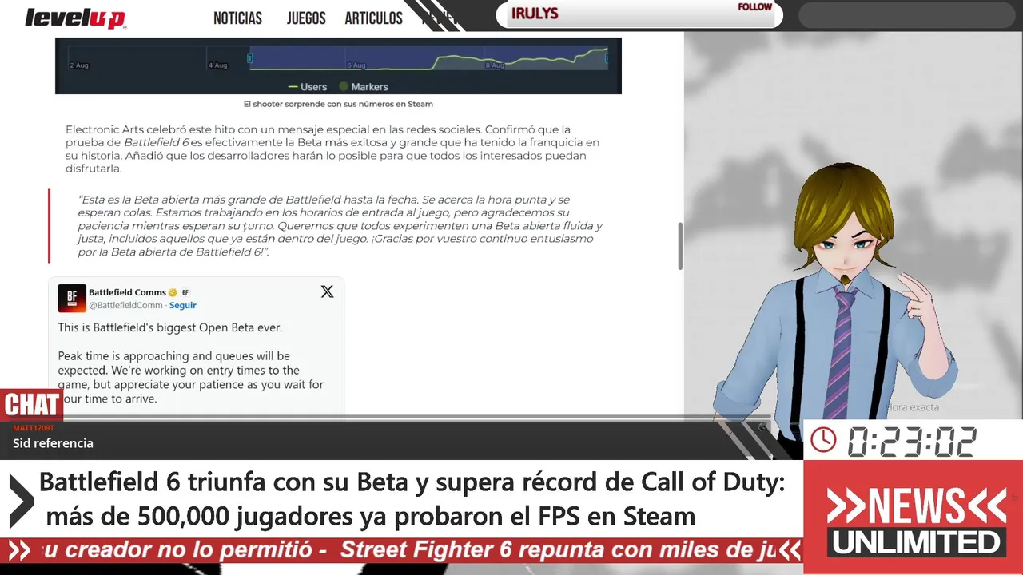
Task: Click the FOLLOW button next to IRULYS
Action: (x=754, y=7)
